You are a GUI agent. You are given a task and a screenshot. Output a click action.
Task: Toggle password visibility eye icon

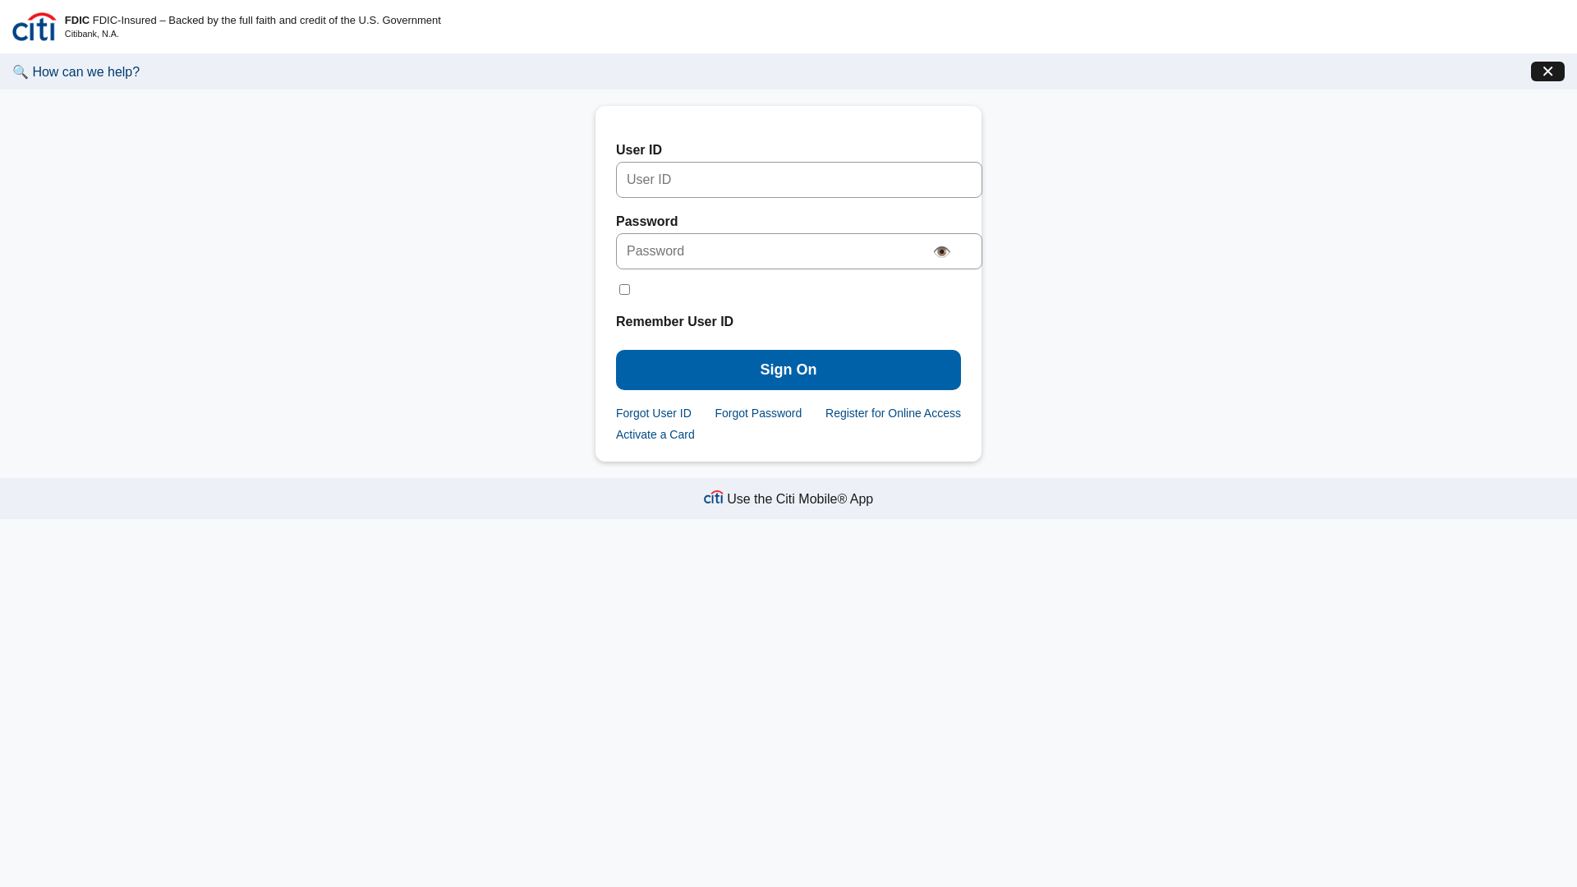[x=941, y=252]
